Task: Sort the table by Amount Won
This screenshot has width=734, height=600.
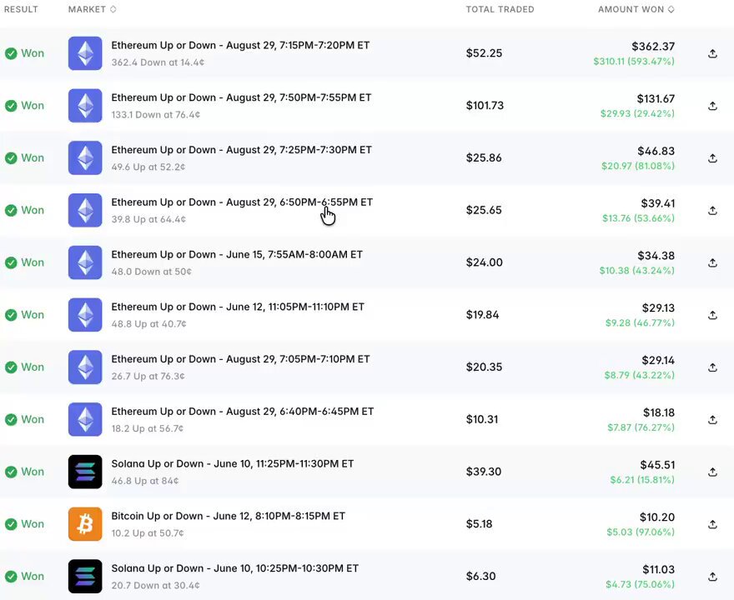Action: [x=636, y=9]
